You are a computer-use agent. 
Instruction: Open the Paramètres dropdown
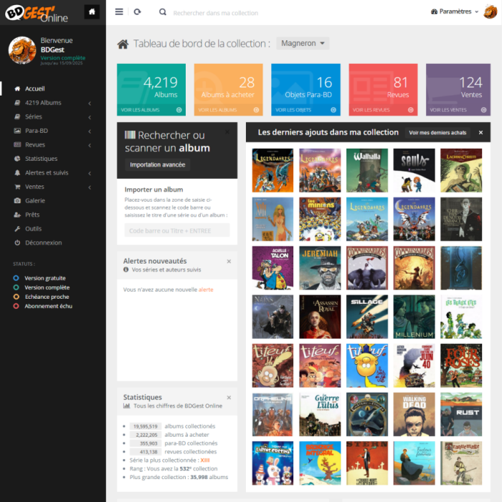coord(455,11)
